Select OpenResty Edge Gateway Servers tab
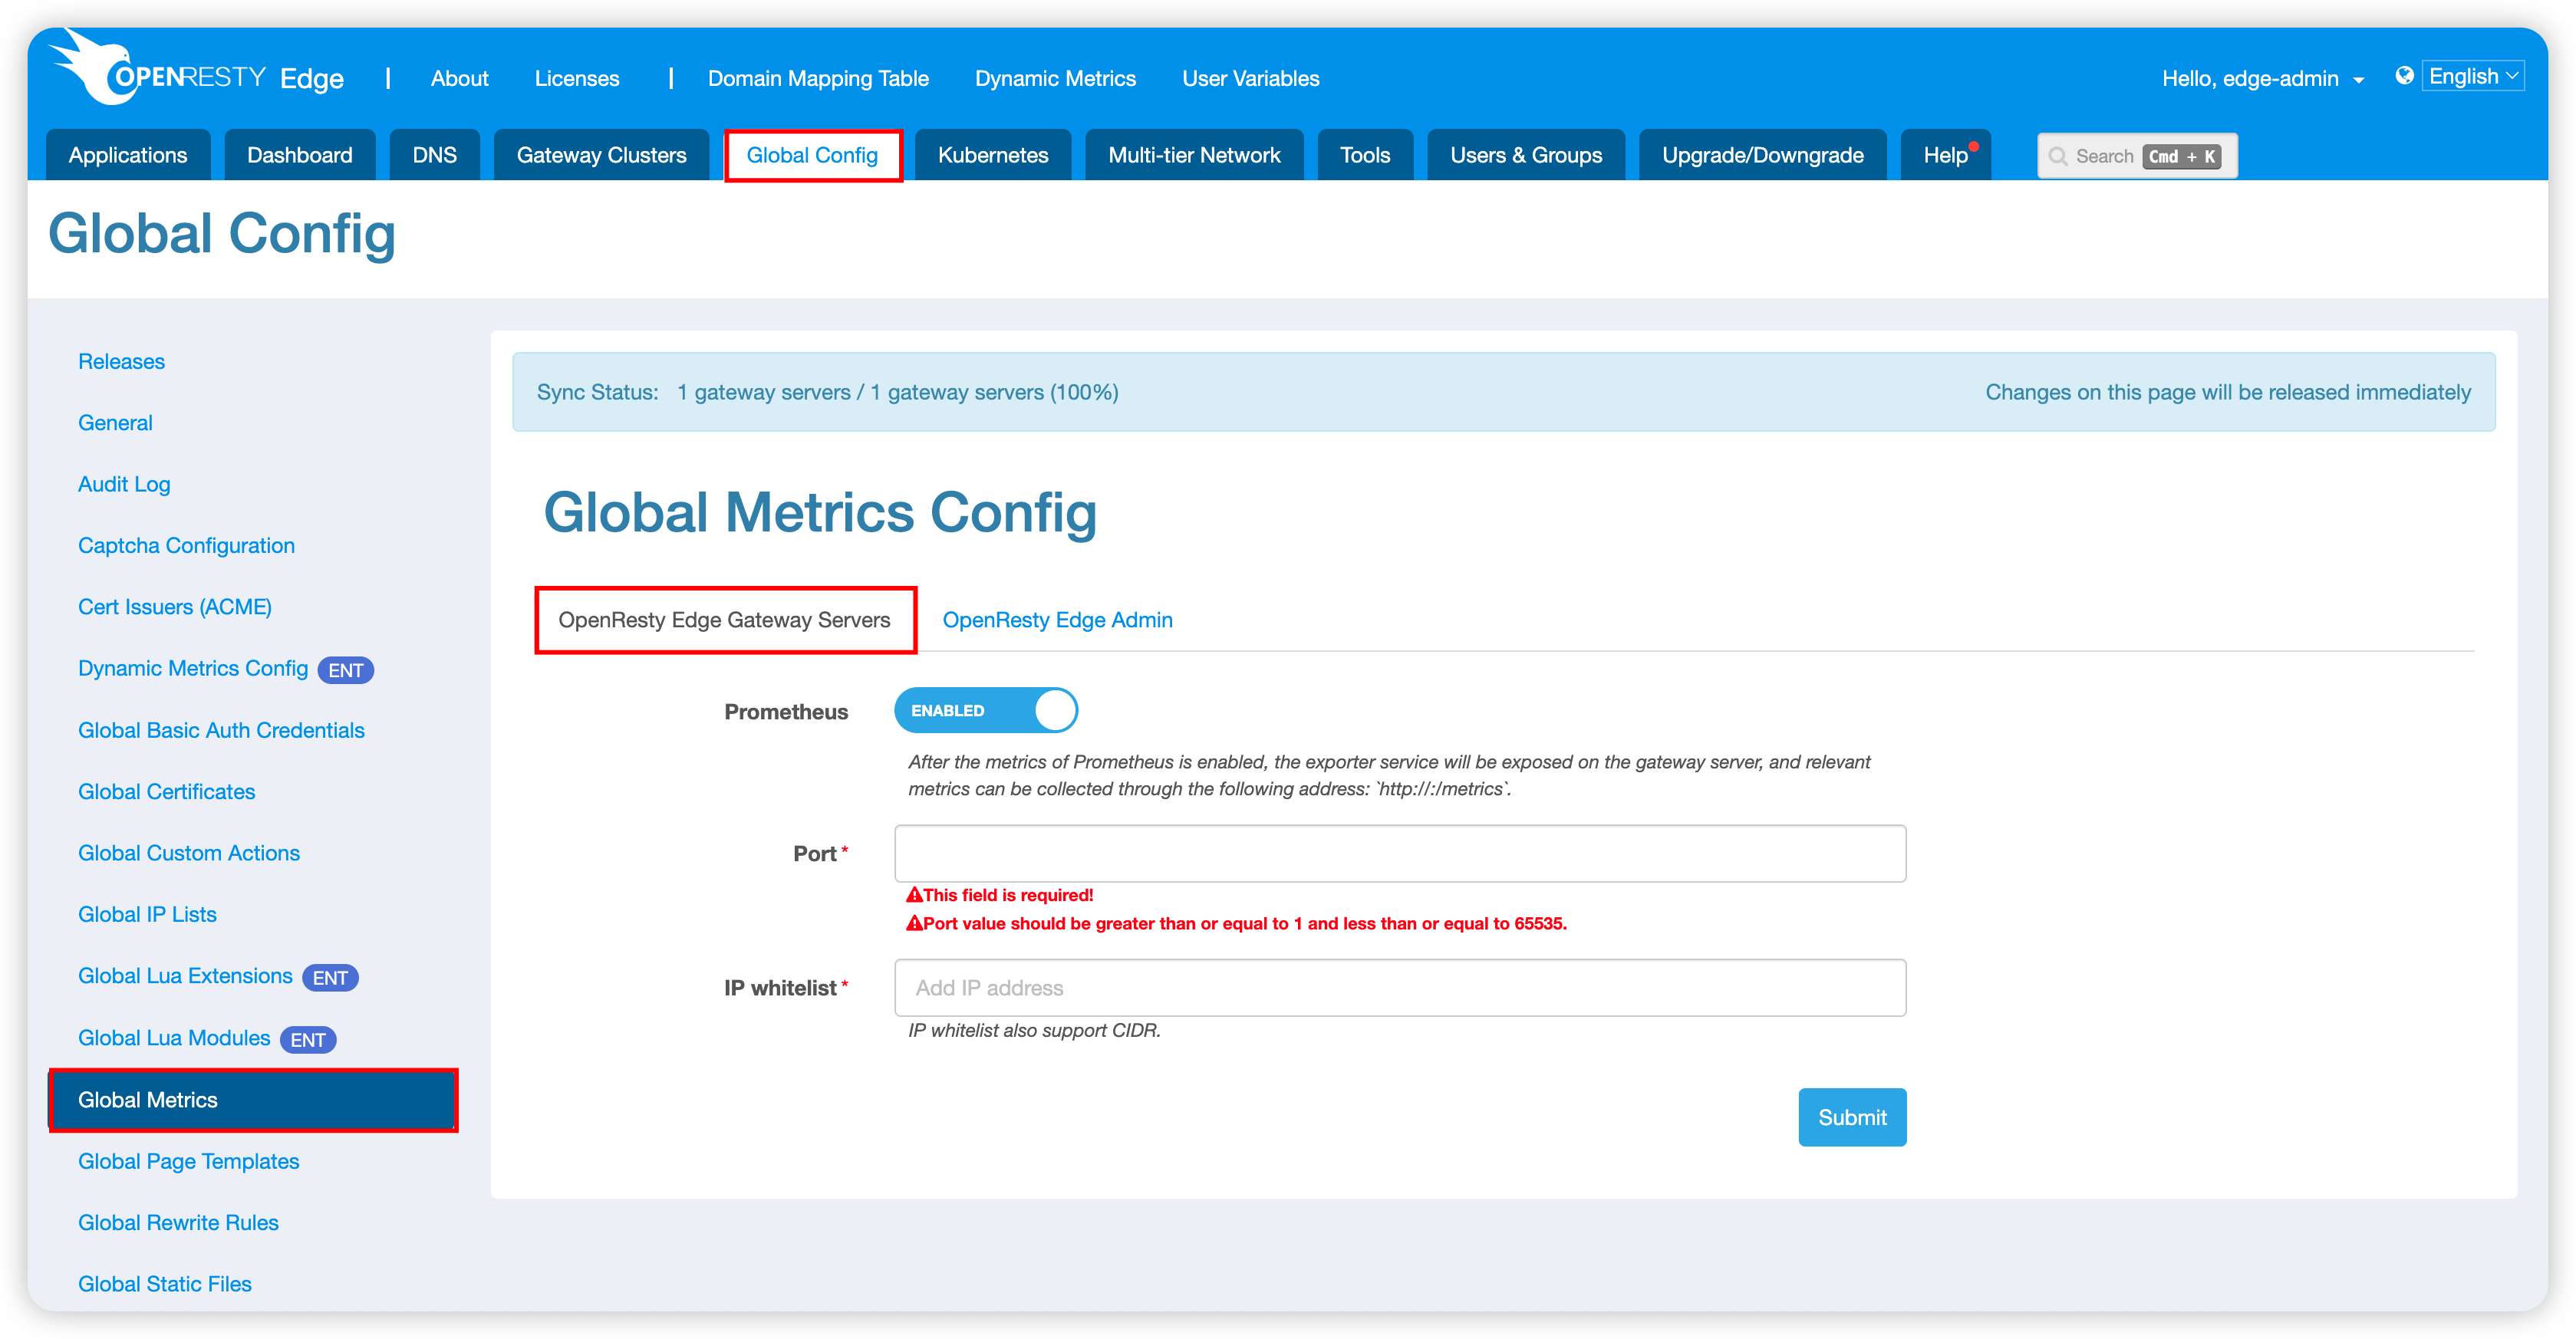Image resolution: width=2576 pixels, height=1339 pixels. tap(725, 620)
